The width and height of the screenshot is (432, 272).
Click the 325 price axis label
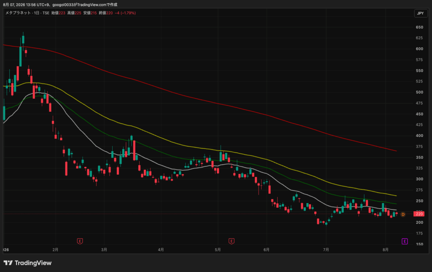point(419,168)
